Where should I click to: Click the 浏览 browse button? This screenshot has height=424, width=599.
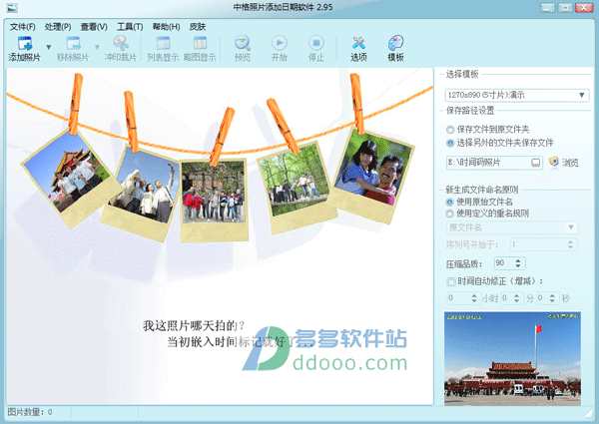(563, 163)
